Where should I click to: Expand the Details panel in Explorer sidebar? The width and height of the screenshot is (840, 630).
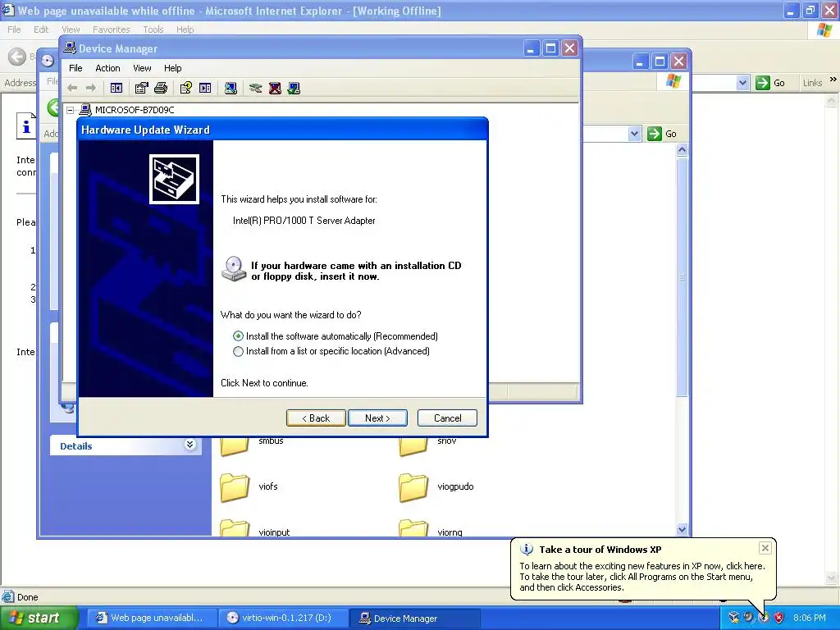pos(190,445)
